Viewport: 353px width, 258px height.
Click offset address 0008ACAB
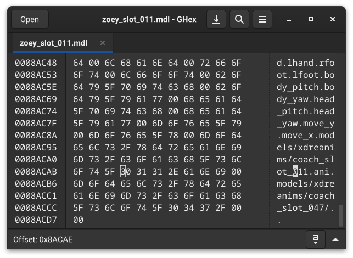click(x=36, y=171)
